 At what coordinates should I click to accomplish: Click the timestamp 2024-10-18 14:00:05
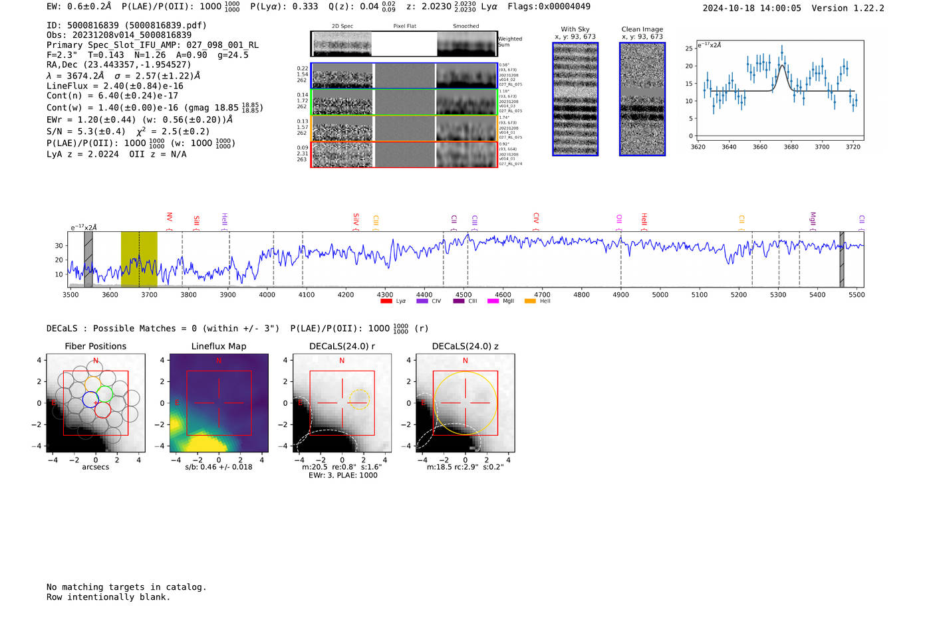point(751,9)
